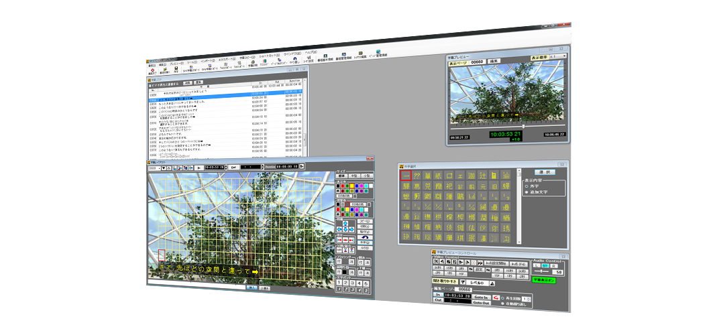Viewport: 717px width, 335px height.
Task: Select the 追加文字 radio button
Action: pos(527,192)
